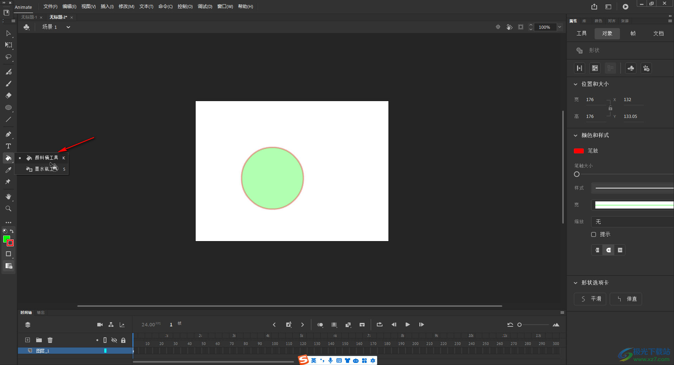
Task: Open the properties panel options menu
Action: click(670, 21)
